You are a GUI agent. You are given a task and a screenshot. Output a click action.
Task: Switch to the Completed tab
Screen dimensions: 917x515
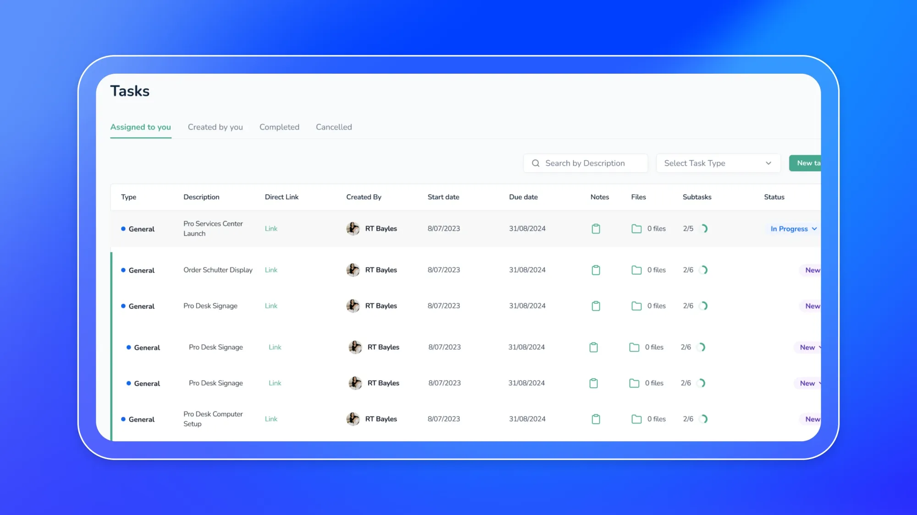[279, 127]
